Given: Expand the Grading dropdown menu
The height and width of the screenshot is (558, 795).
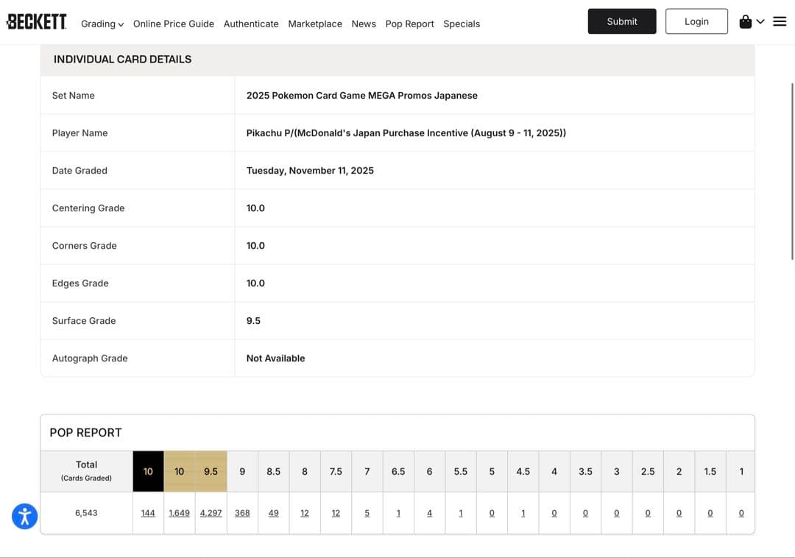Looking at the screenshot, I should coord(102,24).
